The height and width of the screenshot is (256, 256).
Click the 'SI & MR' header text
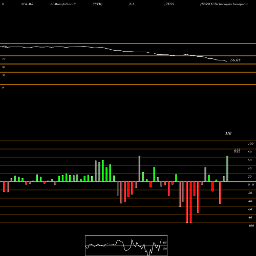(x=27, y=4)
